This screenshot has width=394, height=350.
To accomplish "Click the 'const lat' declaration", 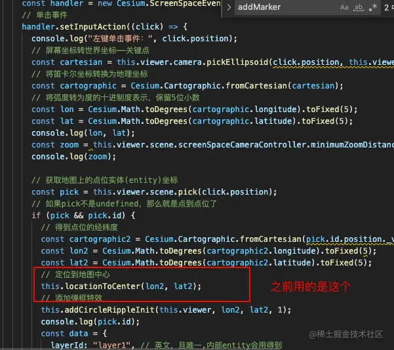I will [192, 121].
